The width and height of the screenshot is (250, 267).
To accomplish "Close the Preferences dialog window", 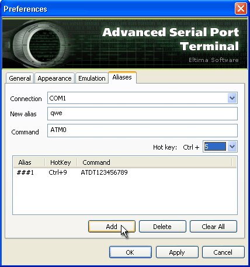I will pyautogui.click(x=241, y=9).
